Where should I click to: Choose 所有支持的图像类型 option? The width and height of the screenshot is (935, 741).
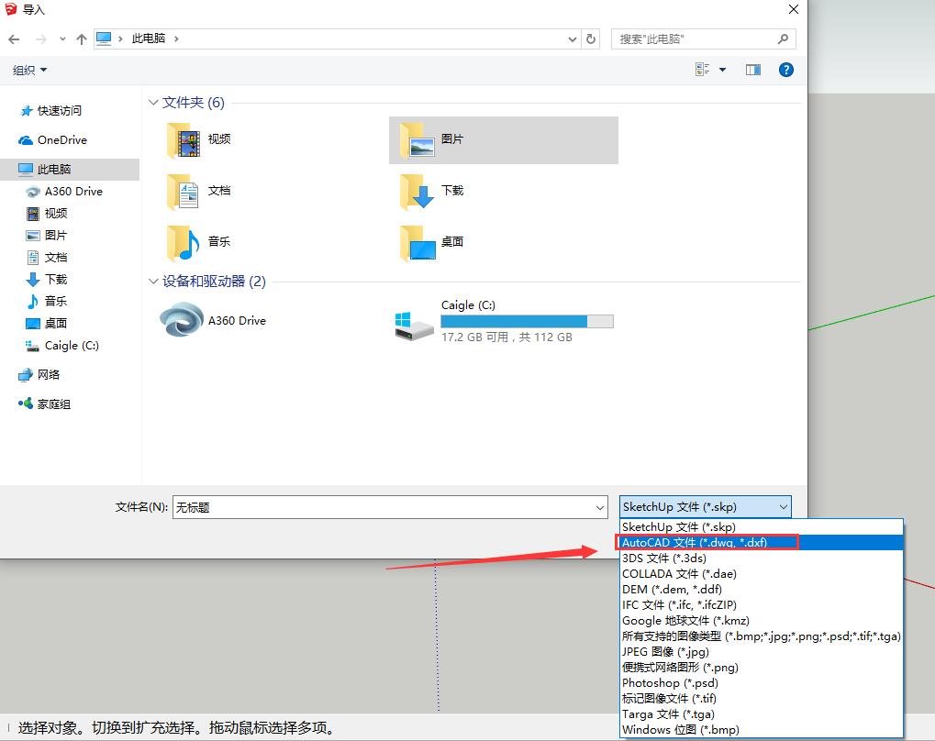click(762, 636)
